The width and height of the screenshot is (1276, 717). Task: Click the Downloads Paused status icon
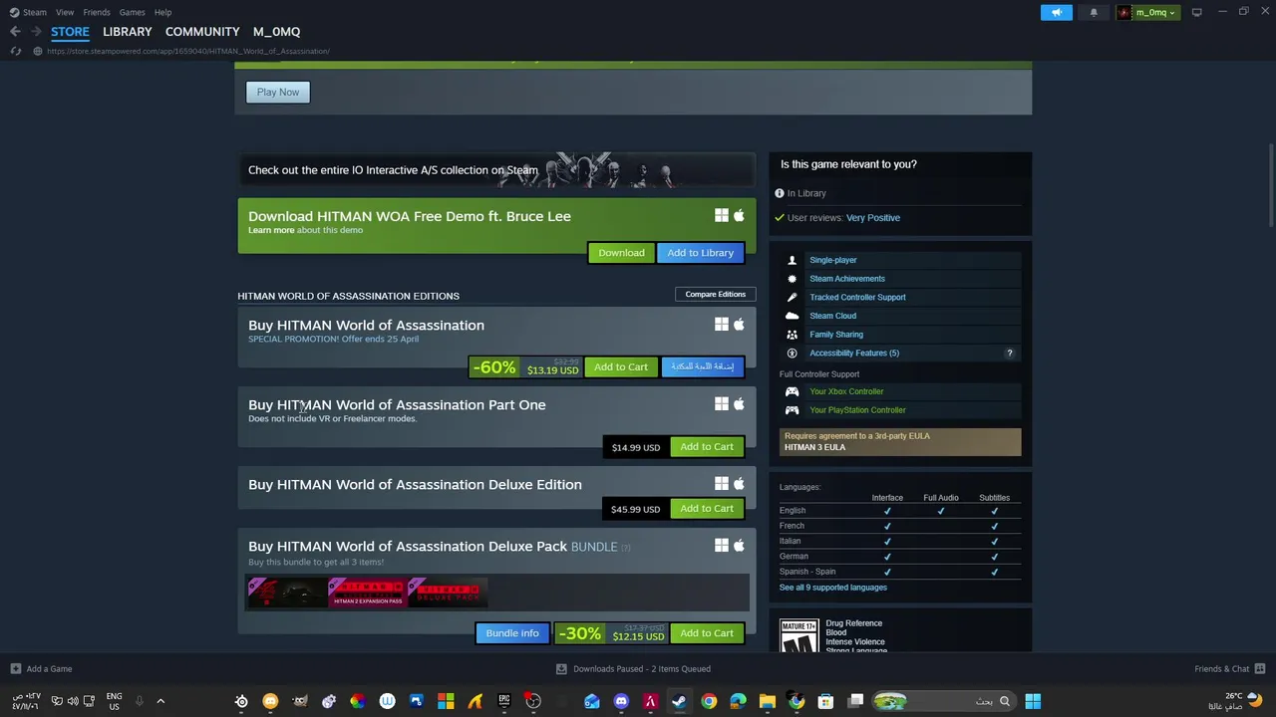[561, 669]
